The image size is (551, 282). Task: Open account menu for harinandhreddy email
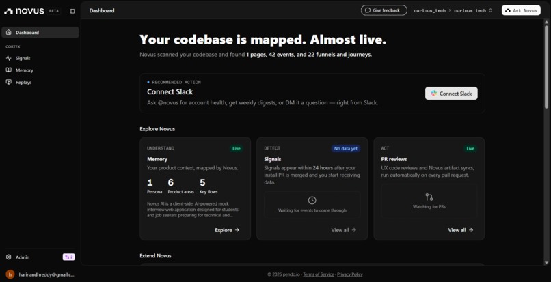(x=40, y=274)
